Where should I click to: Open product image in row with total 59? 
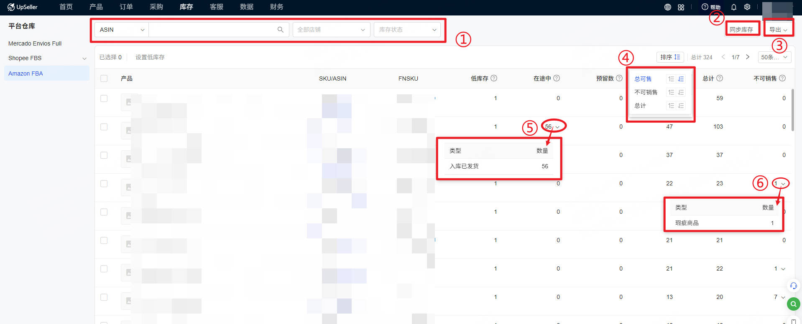tap(128, 102)
